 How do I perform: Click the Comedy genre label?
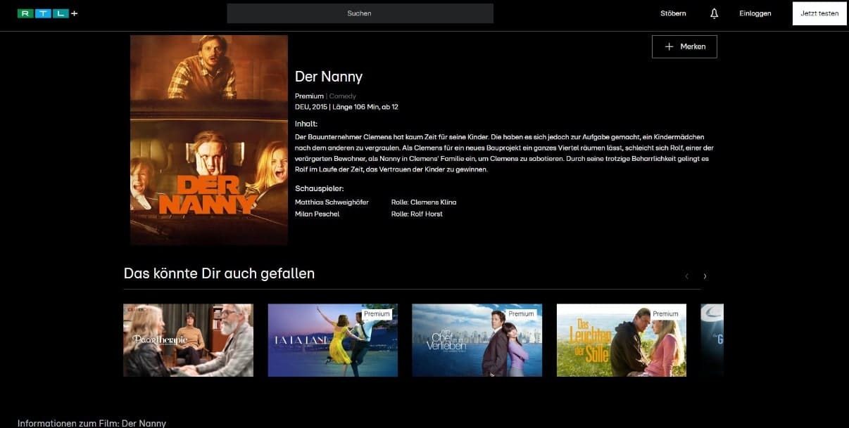click(x=343, y=96)
